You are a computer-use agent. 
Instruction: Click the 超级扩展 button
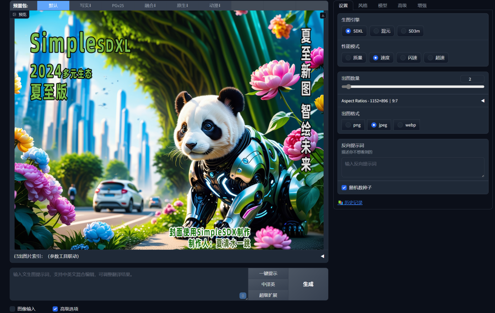coord(268,295)
